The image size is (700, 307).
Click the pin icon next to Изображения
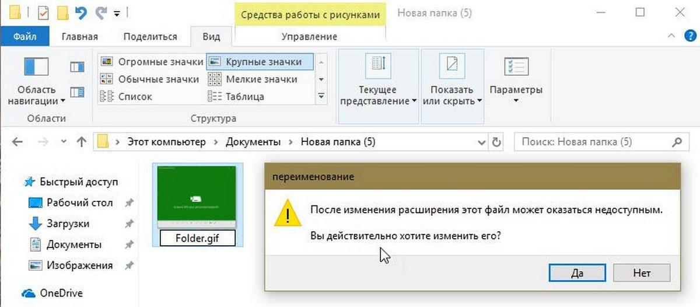[x=129, y=266]
